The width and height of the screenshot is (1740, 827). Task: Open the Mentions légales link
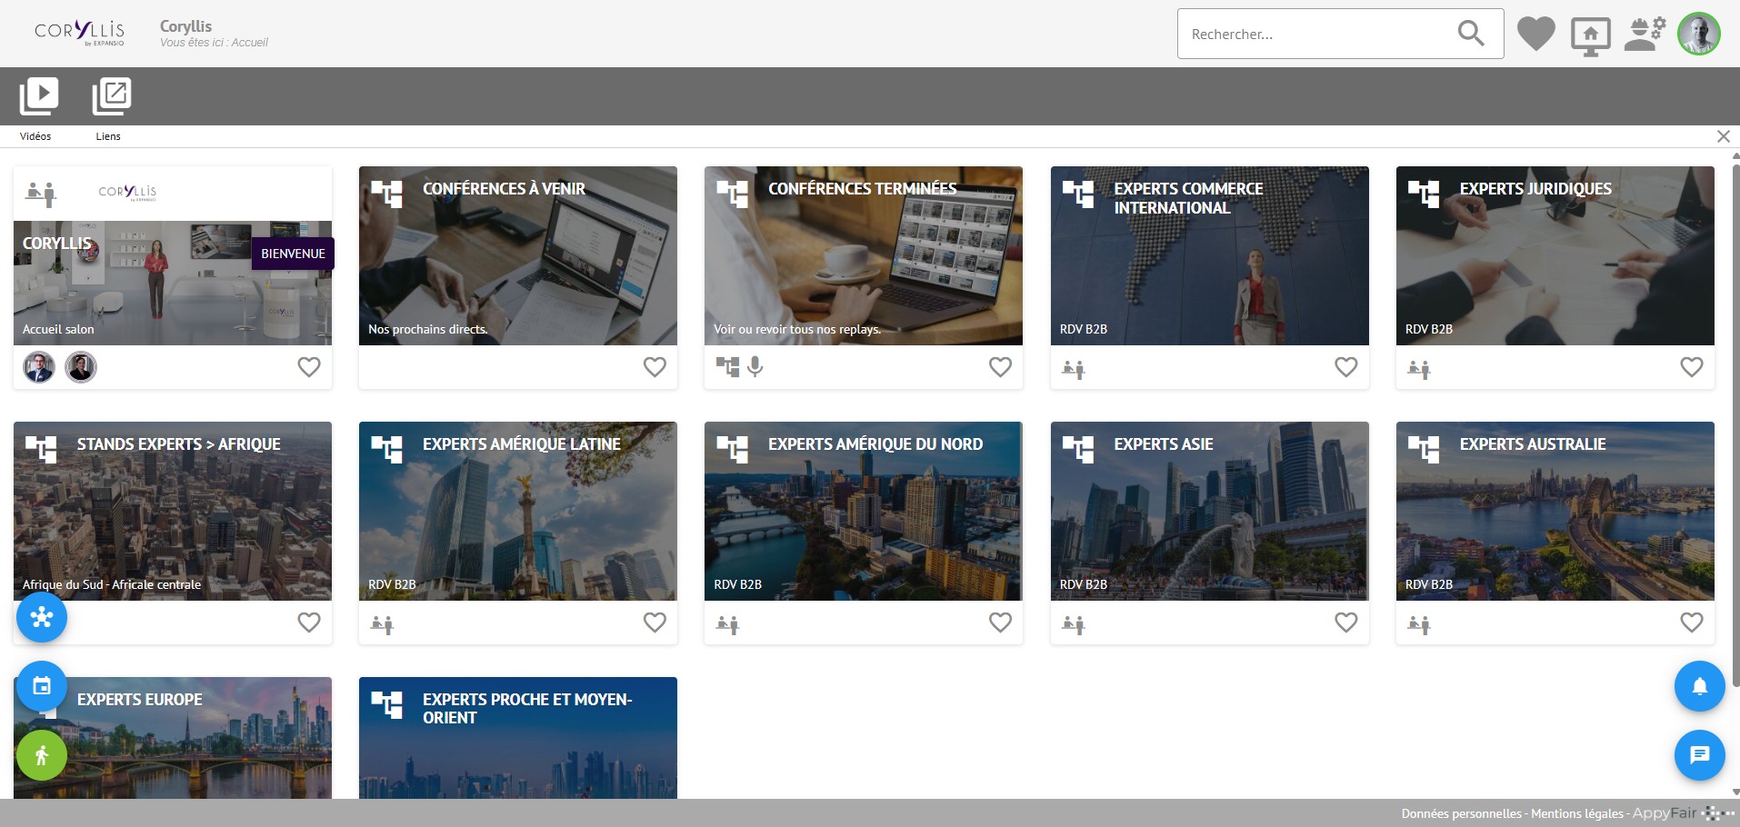(1576, 813)
